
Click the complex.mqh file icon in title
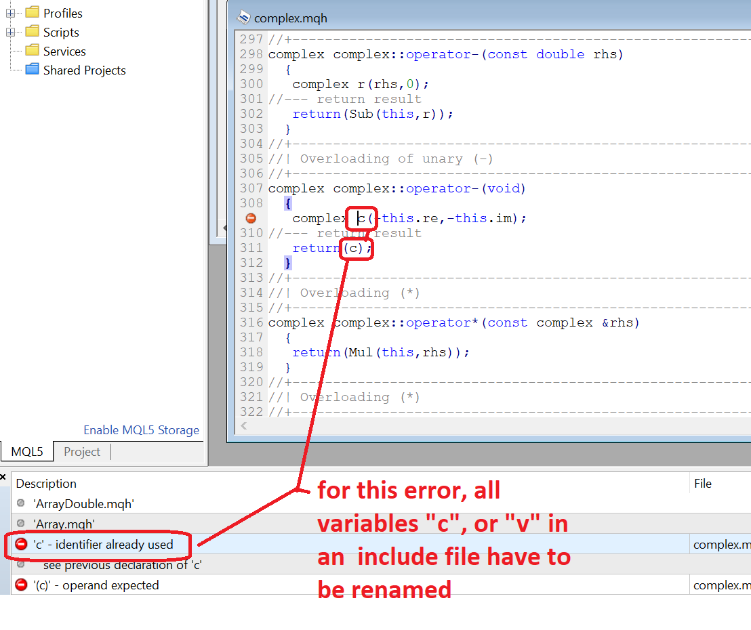(243, 18)
